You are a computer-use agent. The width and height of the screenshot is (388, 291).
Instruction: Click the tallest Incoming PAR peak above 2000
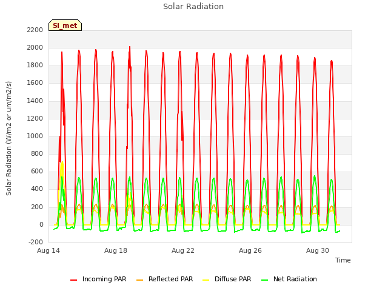130,47
